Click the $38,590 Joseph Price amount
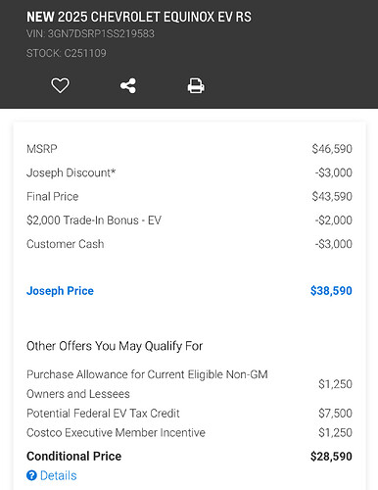Viewport: 378px width, 490px height. (331, 291)
